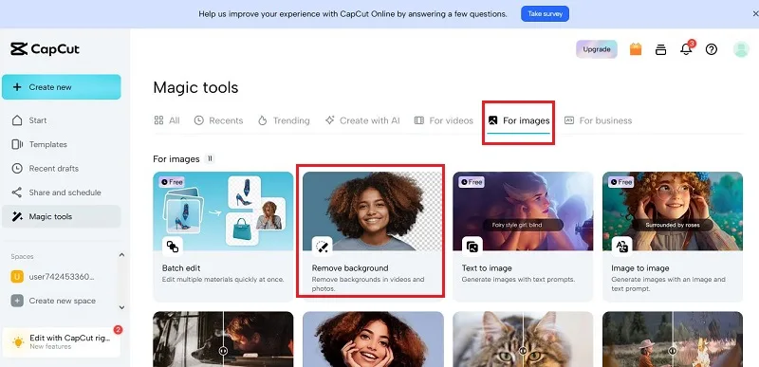This screenshot has width=759, height=367.
Task: Click the Image to image icon
Action: [622, 247]
